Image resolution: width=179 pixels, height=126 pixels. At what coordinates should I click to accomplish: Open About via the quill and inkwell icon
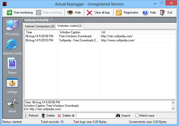point(12,103)
